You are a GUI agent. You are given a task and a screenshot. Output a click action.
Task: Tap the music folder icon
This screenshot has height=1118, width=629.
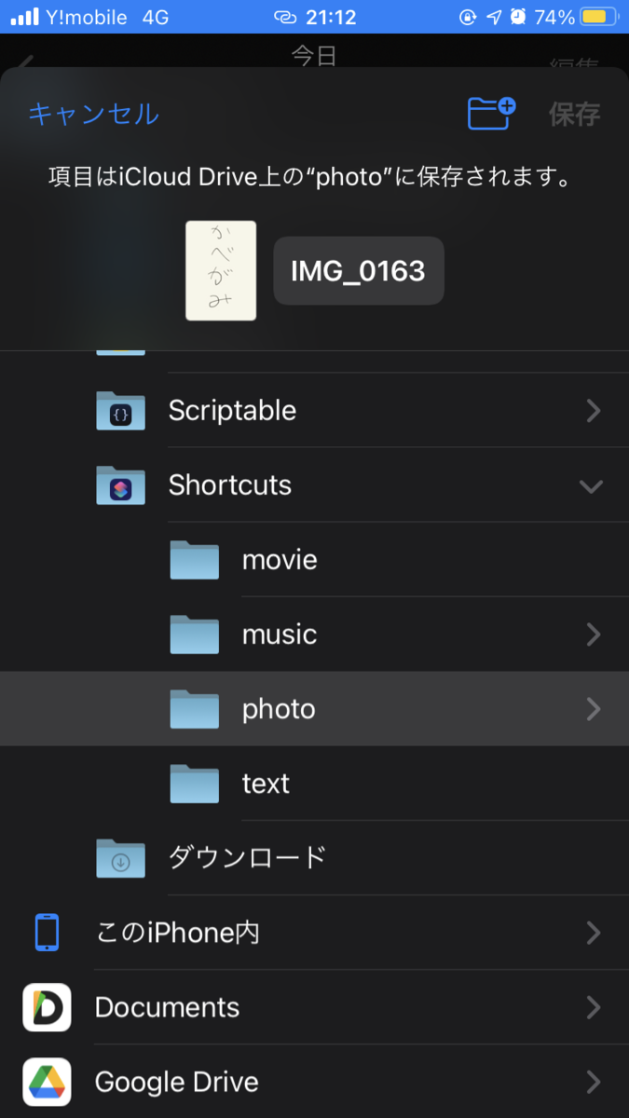(x=194, y=634)
